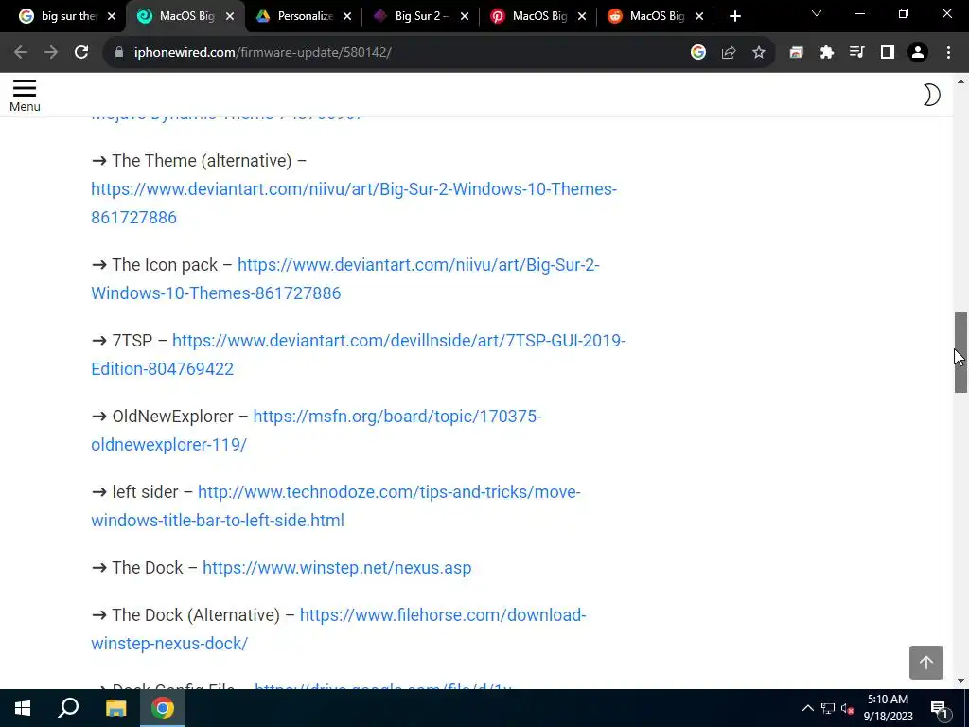Open the Chrome profile avatar
The image size is (969, 727).
click(918, 53)
